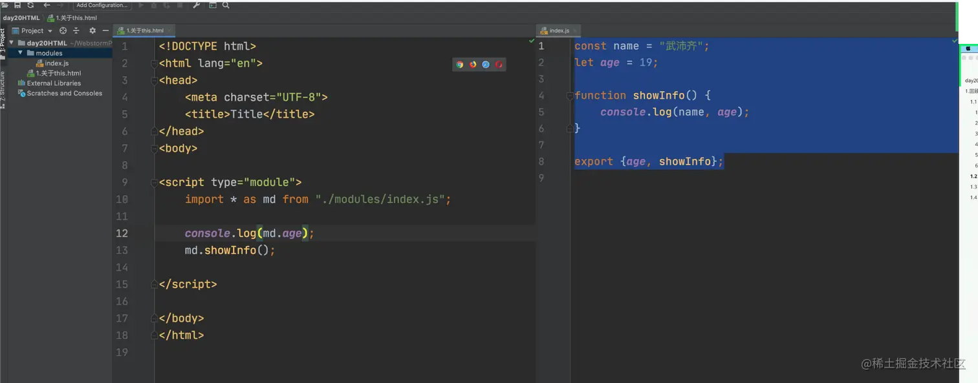Open Search Everywhere magnifier icon
This screenshot has width=978, height=383.
coord(226,5)
